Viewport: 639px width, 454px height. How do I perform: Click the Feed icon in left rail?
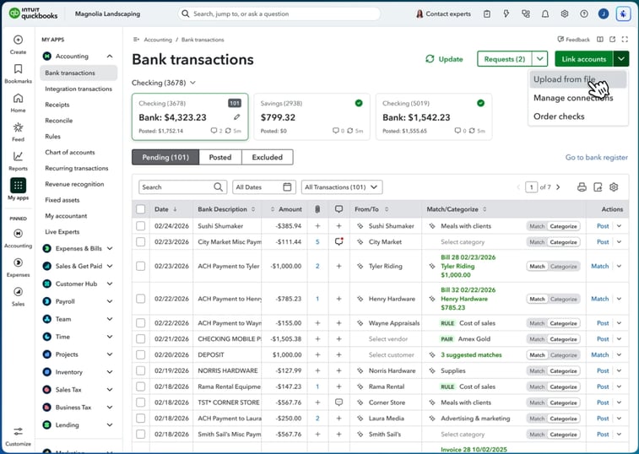click(x=18, y=131)
